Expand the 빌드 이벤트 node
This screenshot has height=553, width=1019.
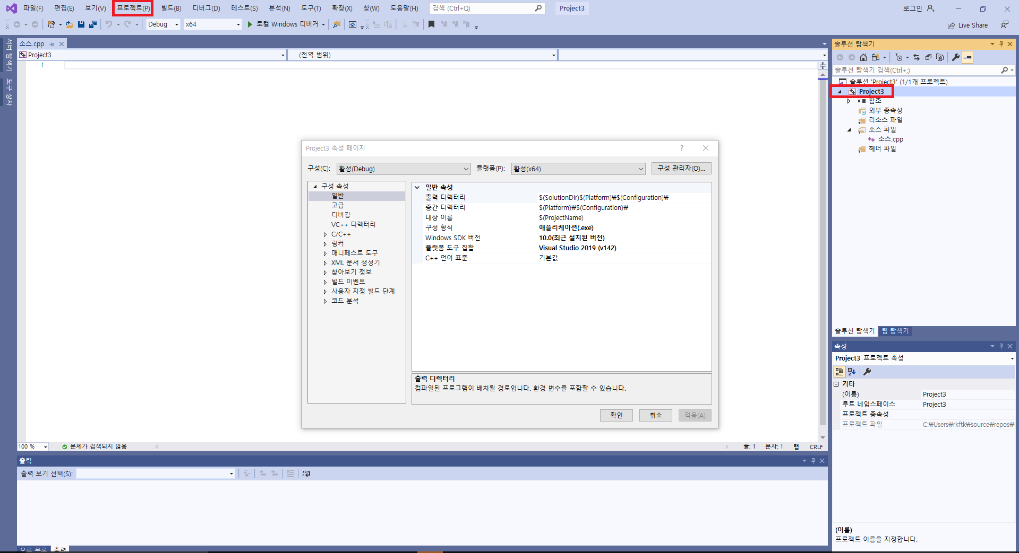325,282
